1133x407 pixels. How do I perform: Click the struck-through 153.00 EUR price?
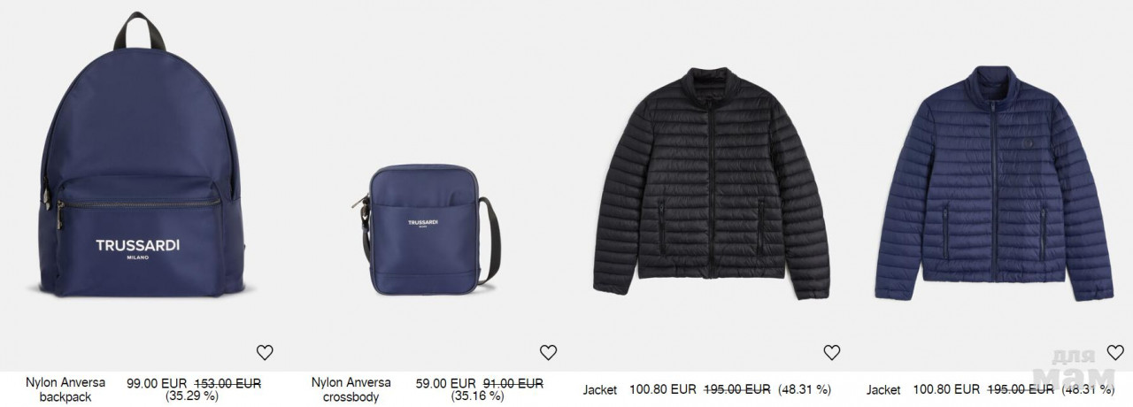point(227,383)
